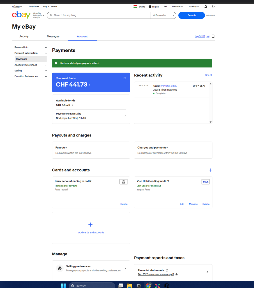Delete the Visa Debit ending in 5809
This screenshot has height=288, width=254.
point(206,204)
